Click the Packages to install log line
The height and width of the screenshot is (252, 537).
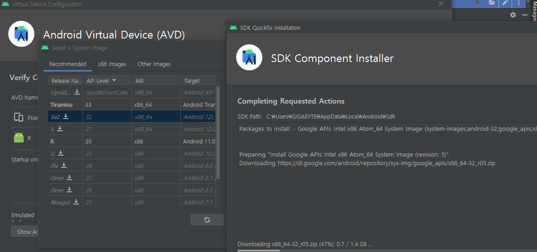pos(388,129)
